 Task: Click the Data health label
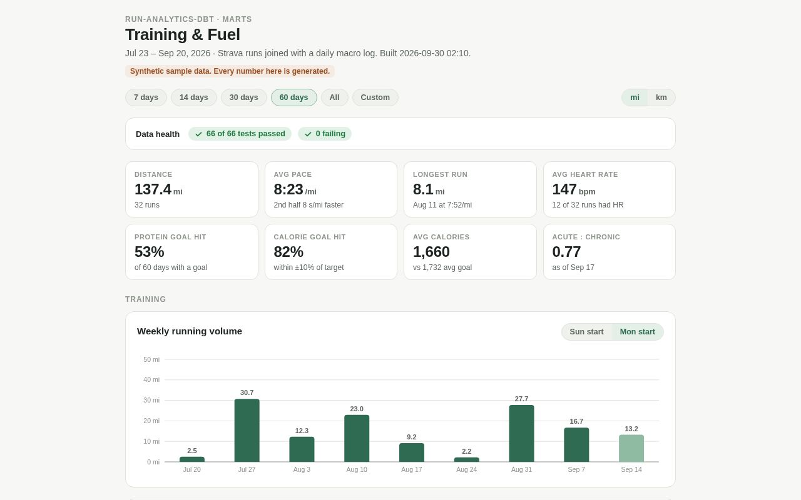[x=158, y=134]
